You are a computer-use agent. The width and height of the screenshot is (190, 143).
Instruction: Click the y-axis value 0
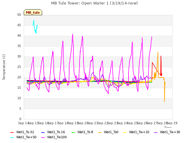tap(20, 119)
